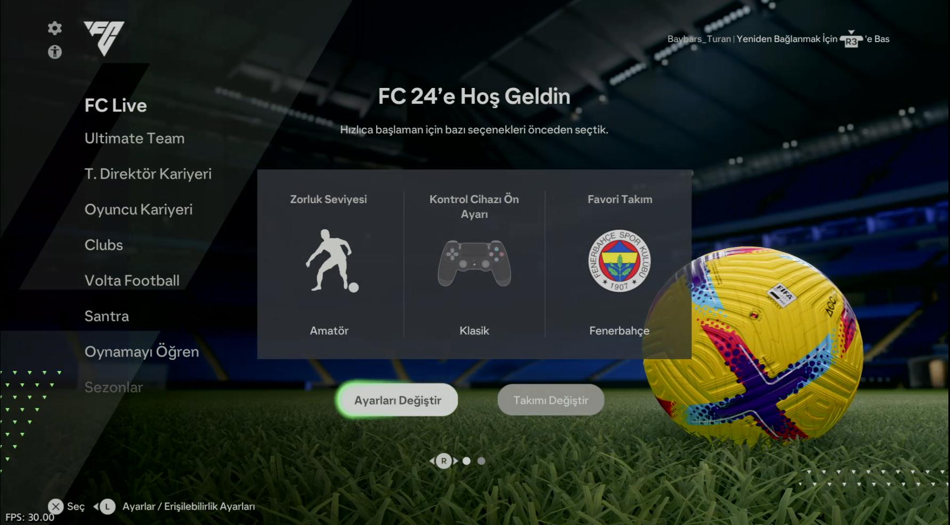Click the Fenerbahçe club crest

tap(620, 261)
